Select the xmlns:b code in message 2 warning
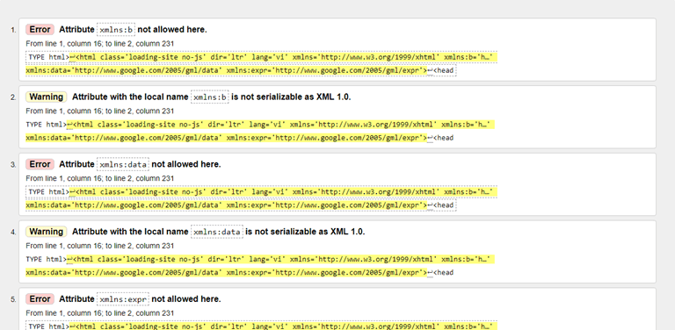This screenshot has width=675, height=330. (x=210, y=97)
